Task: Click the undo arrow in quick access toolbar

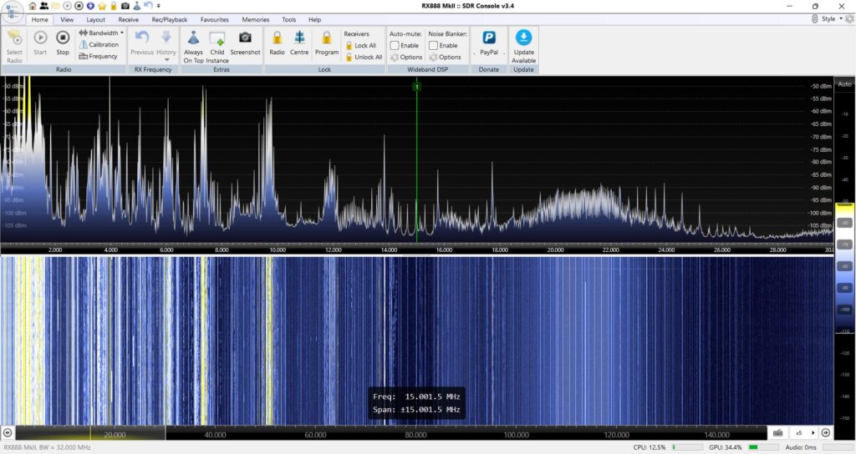Action: point(149,6)
